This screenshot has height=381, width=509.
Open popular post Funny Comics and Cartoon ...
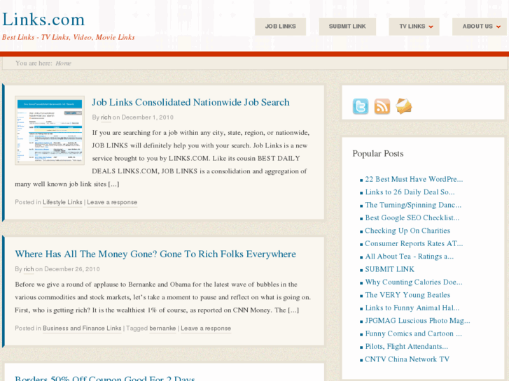413,333
